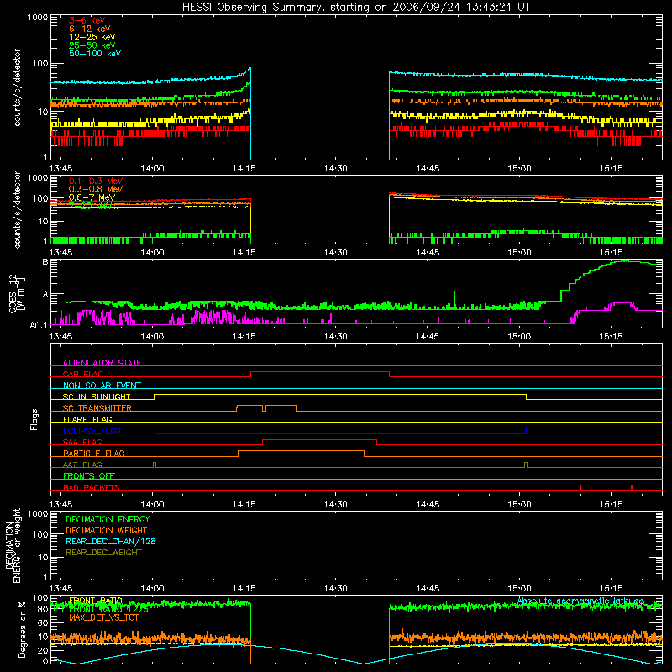Select the PARTICLE_FLAG label
Viewport: 672px width, 672px height.
click(x=94, y=453)
